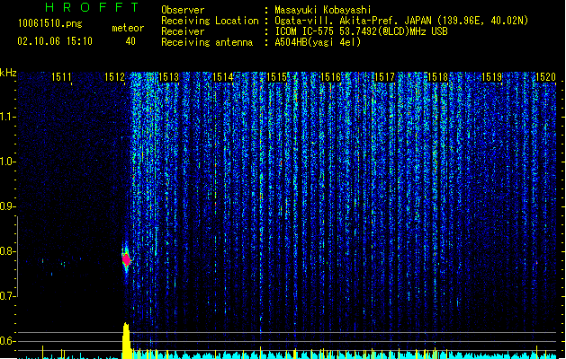Click time marker 1513
The width and height of the screenshot is (566, 359).
tap(169, 76)
